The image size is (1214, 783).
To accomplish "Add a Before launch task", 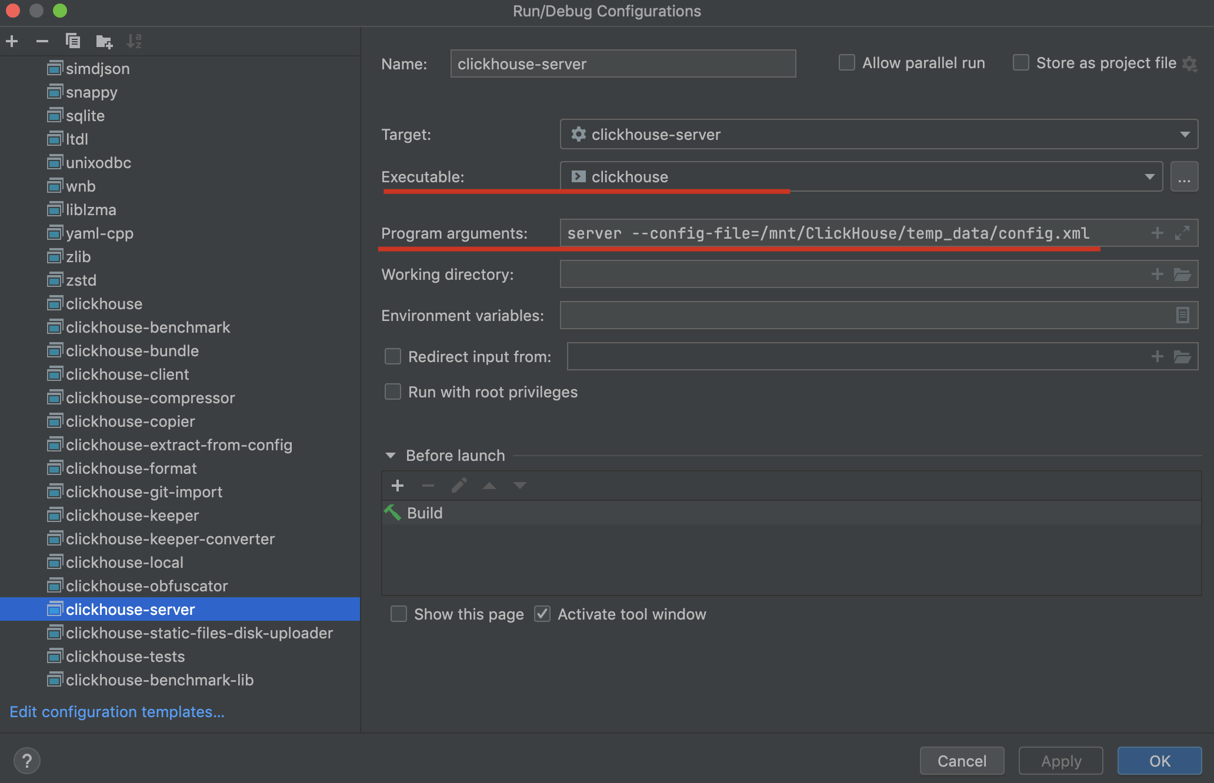I will tap(398, 486).
